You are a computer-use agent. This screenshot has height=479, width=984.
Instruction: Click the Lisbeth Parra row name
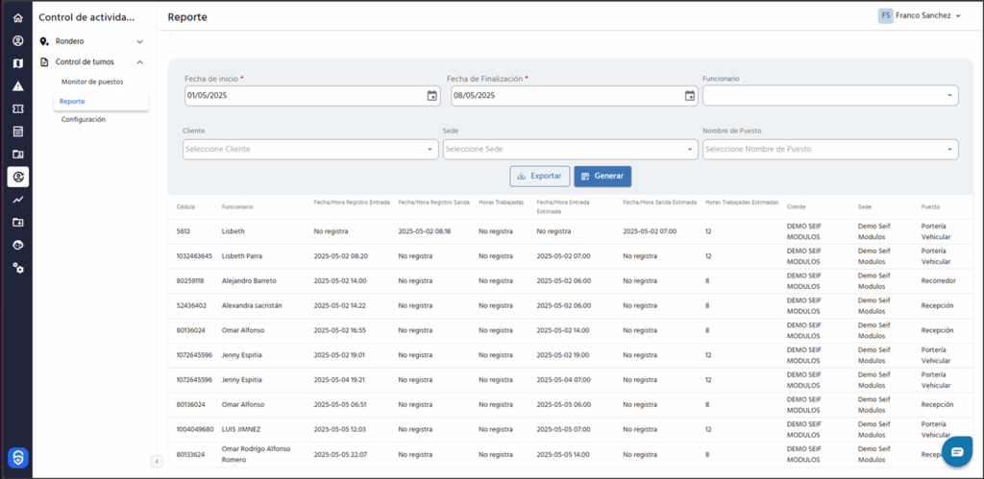[x=242, y=255]
